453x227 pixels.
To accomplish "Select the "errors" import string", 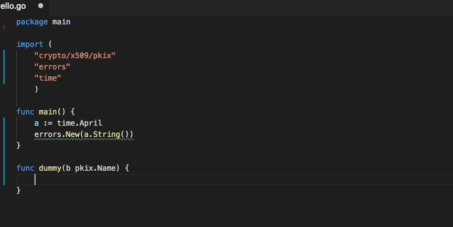I will click(x=53, y=67).
